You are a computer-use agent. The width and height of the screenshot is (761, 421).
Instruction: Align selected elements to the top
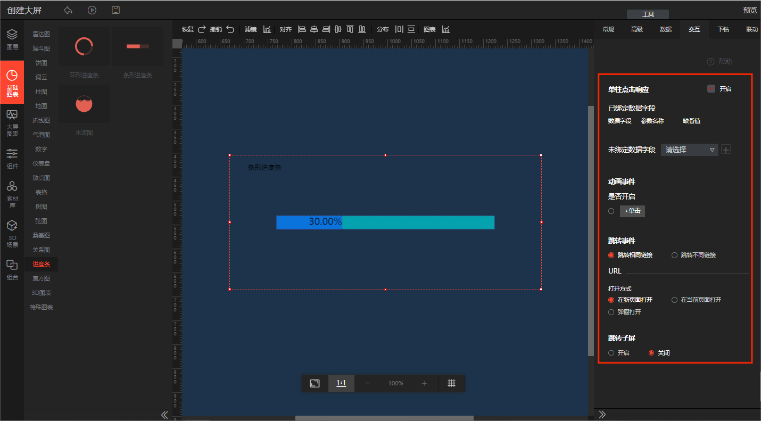tap(350, 29)
